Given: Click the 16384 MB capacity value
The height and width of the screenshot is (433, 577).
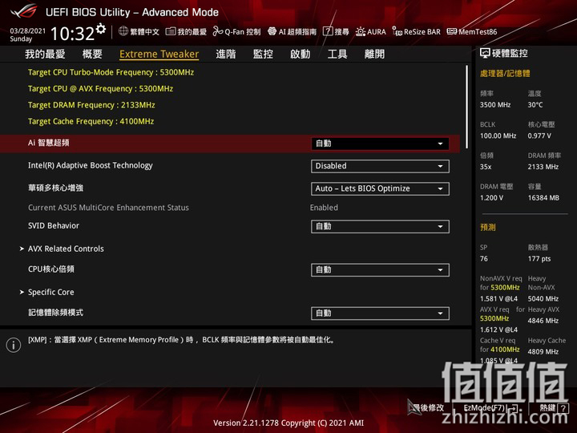Looking at the screenshot, I should [x=543, y=198].
